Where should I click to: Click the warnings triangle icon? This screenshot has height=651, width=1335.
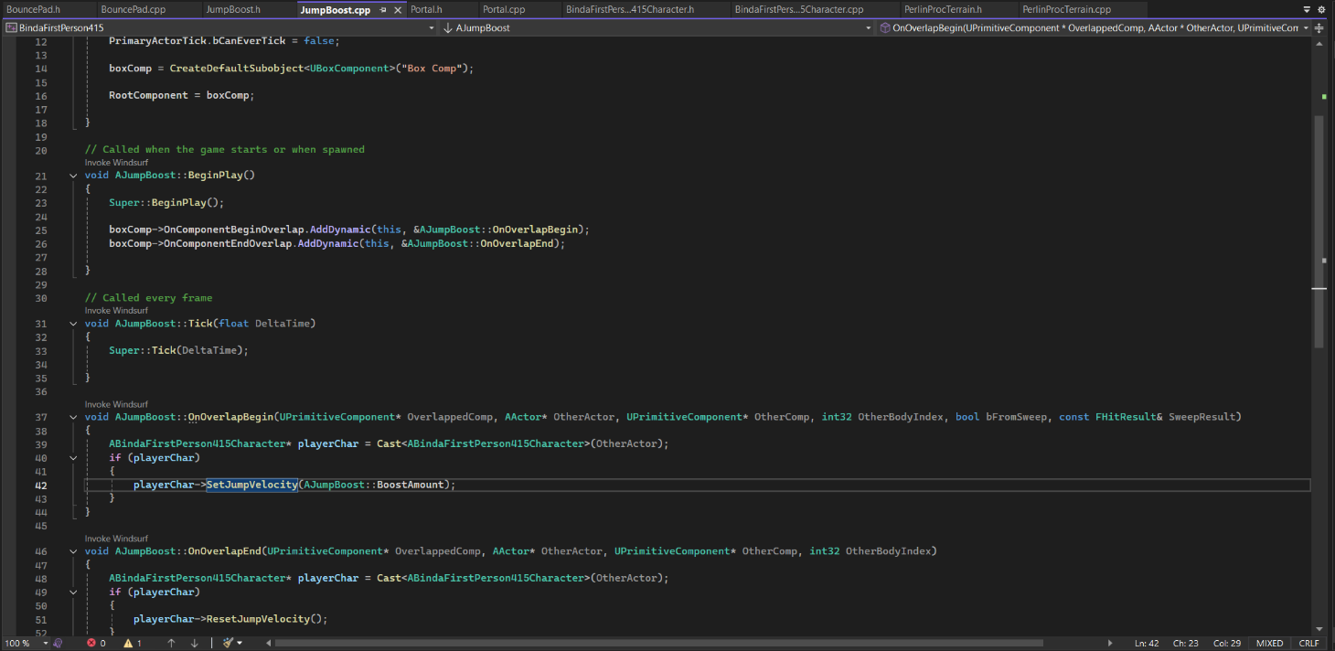coord(128,643)
